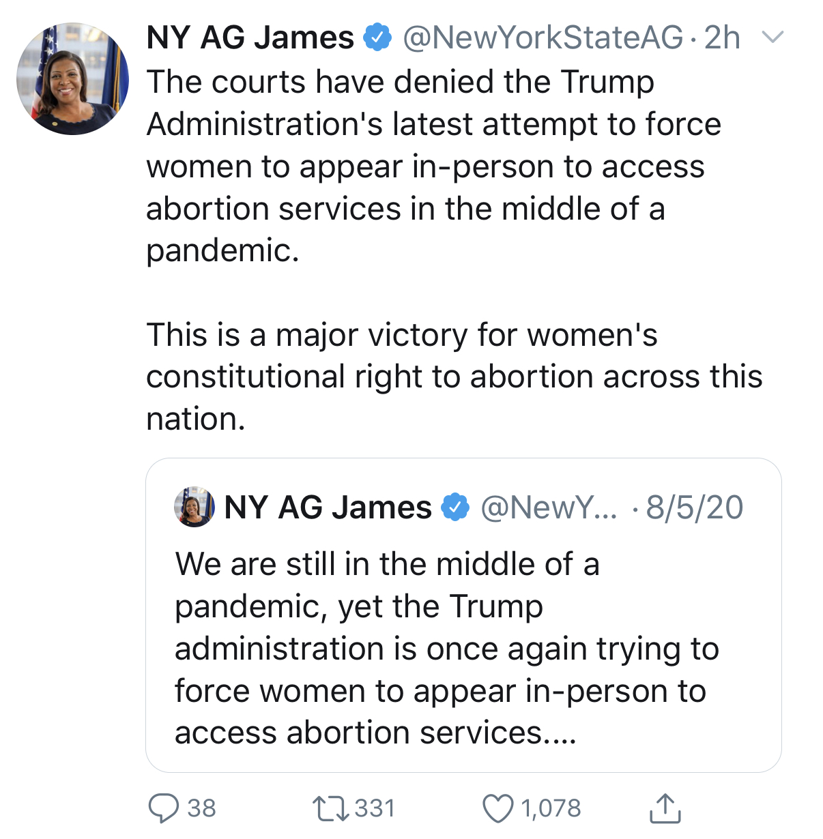823x839 pixels.
Task: Open @NewYorkStateAG handle link
Action: 543,38
